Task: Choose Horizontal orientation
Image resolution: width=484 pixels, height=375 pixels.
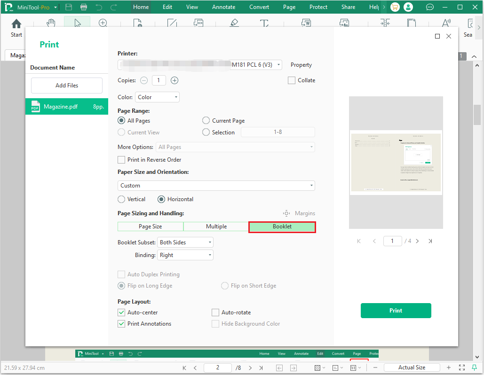Action: [x=161, y=199]
